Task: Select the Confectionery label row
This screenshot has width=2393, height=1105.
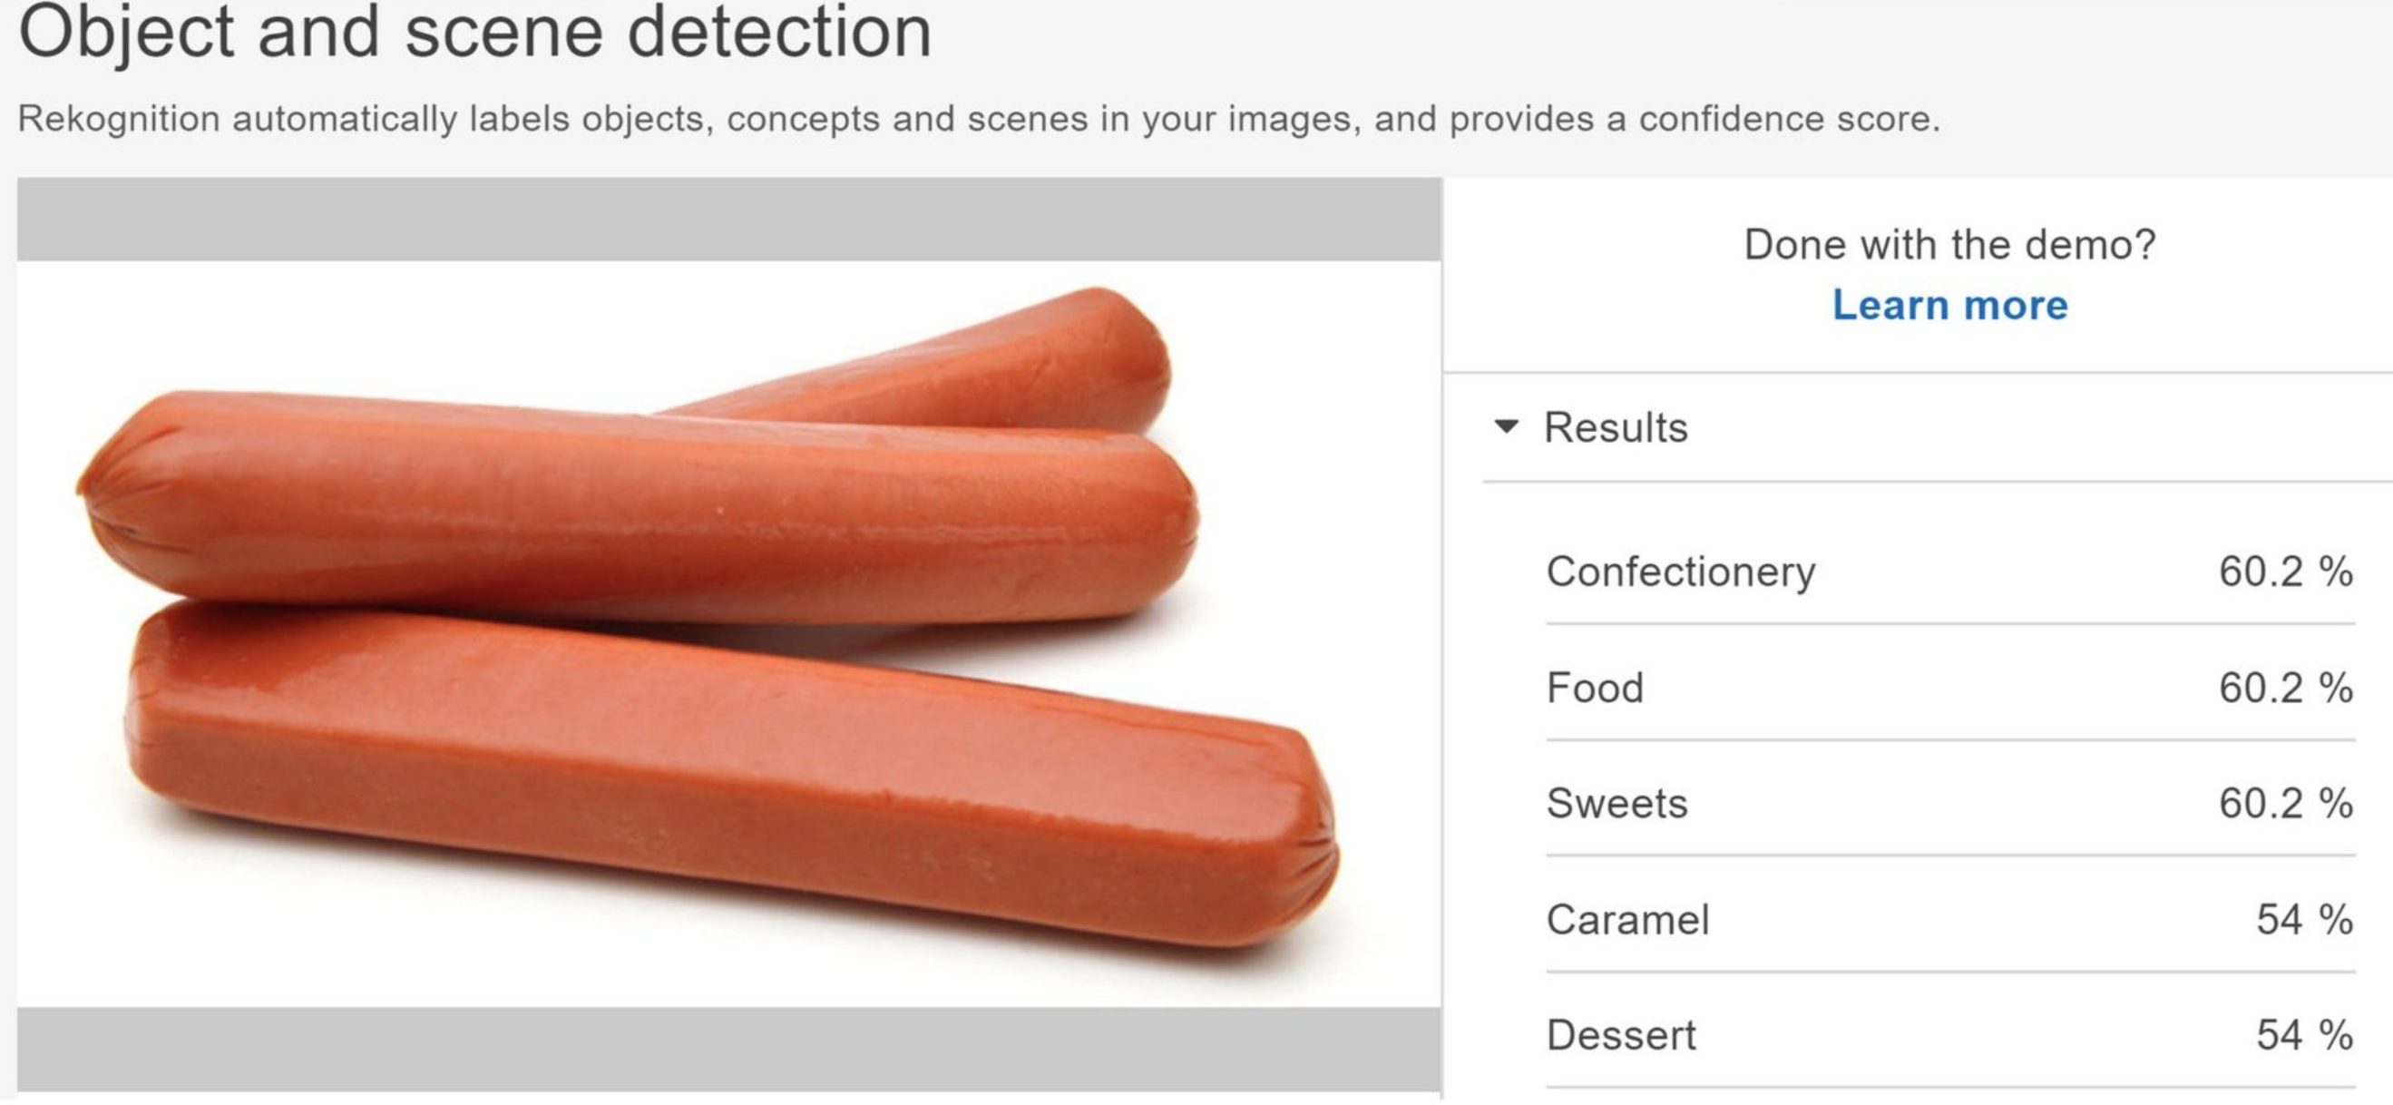Action: [1950, 571]
